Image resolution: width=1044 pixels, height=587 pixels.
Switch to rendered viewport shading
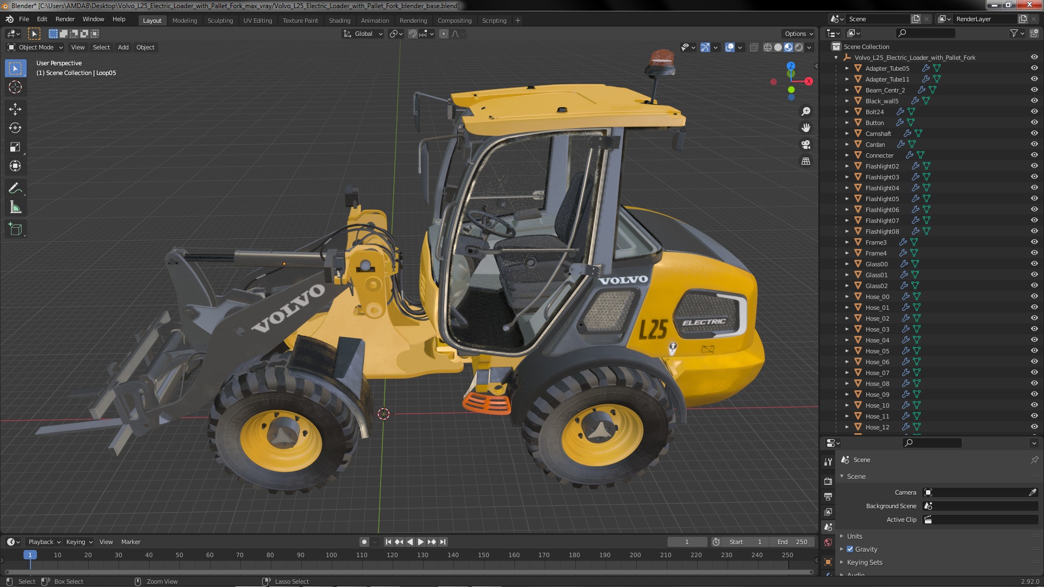pos(799,48)
